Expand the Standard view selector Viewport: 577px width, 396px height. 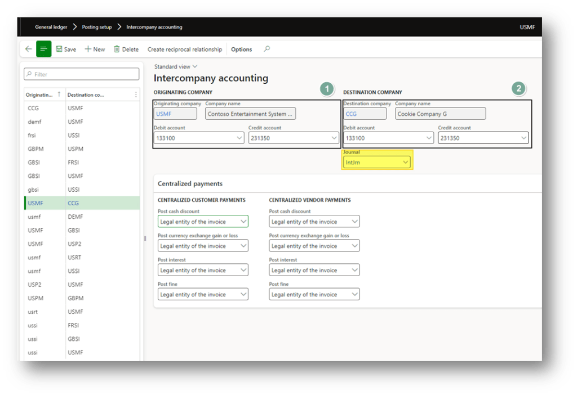tap(195, 66)
